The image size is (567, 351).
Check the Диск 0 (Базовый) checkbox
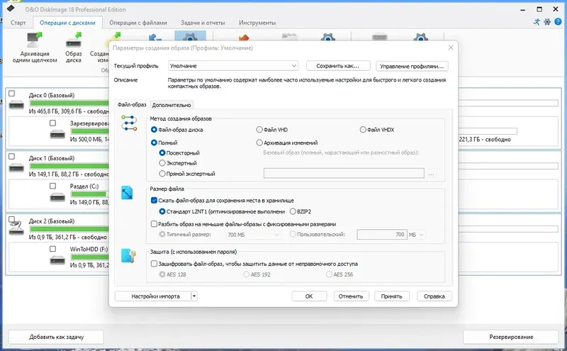pos(11,94)
